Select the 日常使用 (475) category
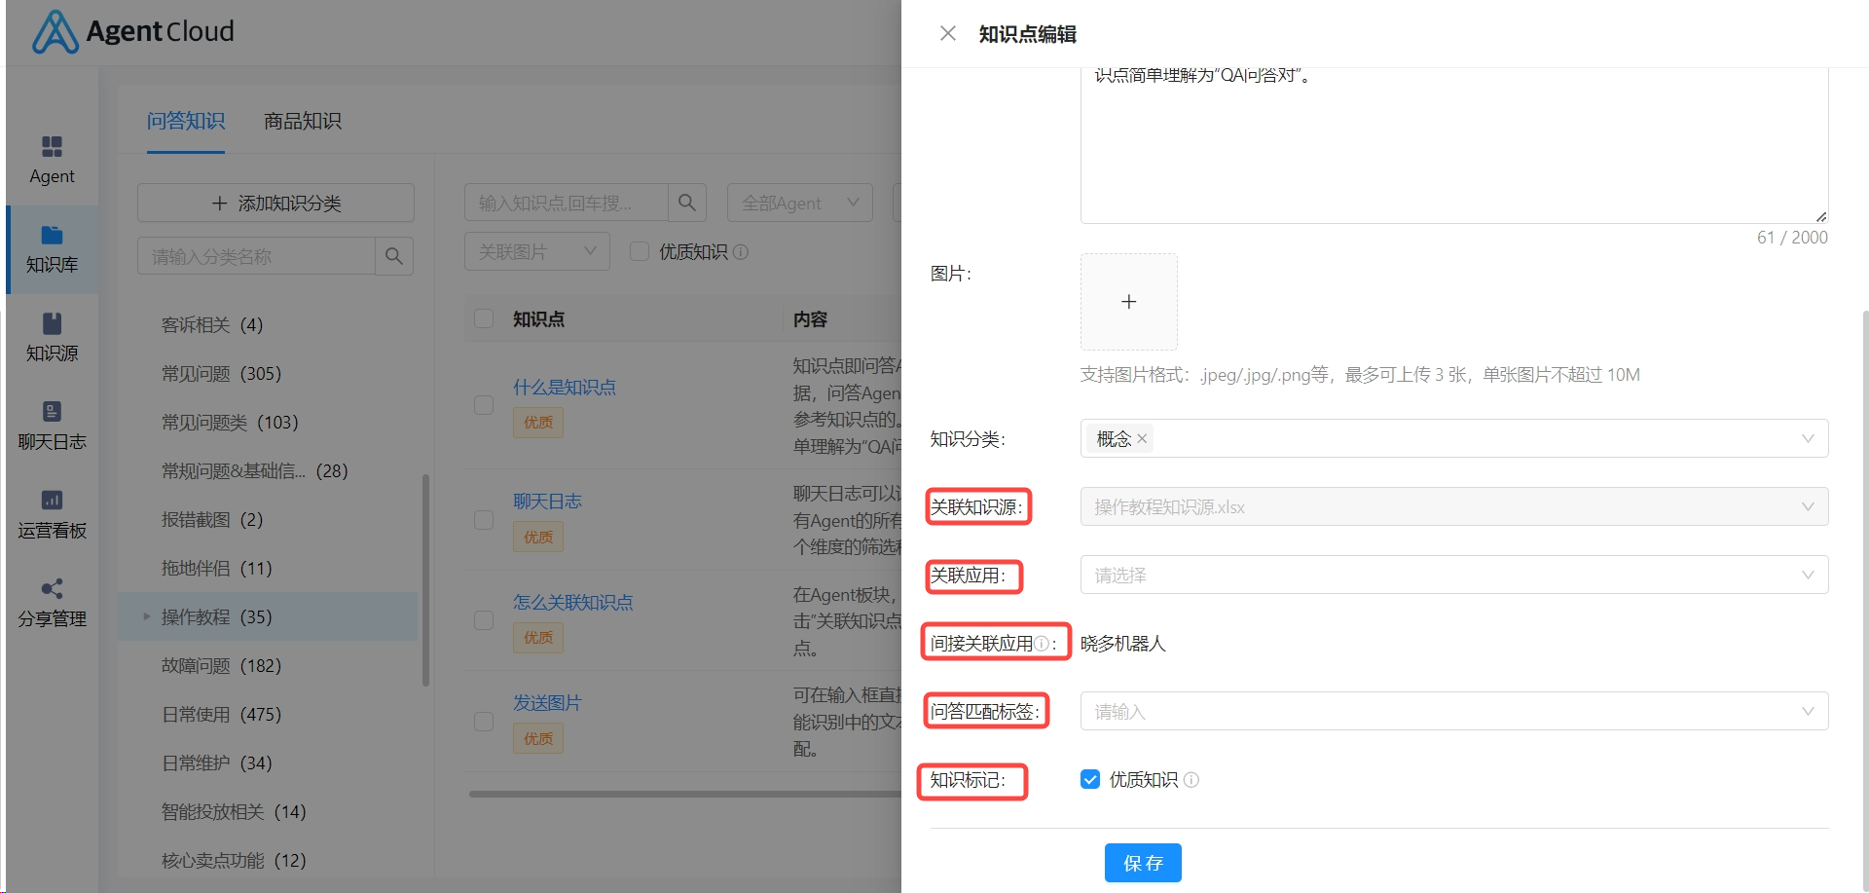 221,714
